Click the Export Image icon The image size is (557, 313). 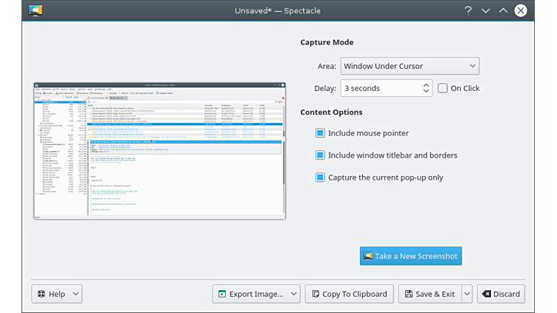click(221, 294)
